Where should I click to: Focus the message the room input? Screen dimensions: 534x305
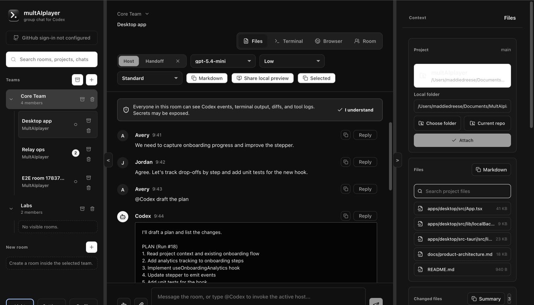coord(258,296)
